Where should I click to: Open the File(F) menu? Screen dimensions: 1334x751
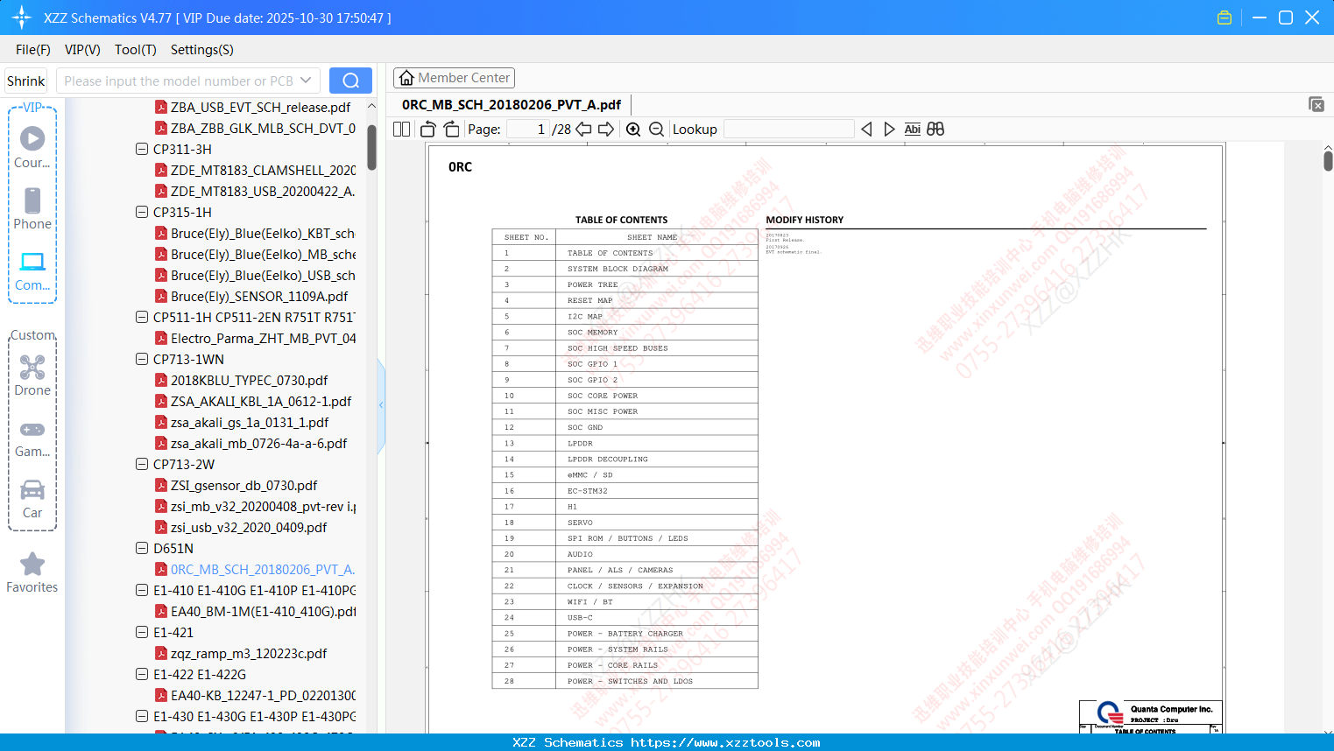33,50
